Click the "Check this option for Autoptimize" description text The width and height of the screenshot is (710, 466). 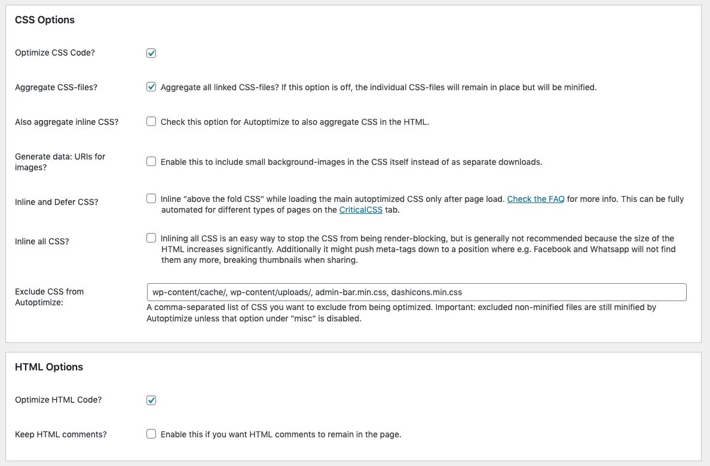click(x=295, y=122)
